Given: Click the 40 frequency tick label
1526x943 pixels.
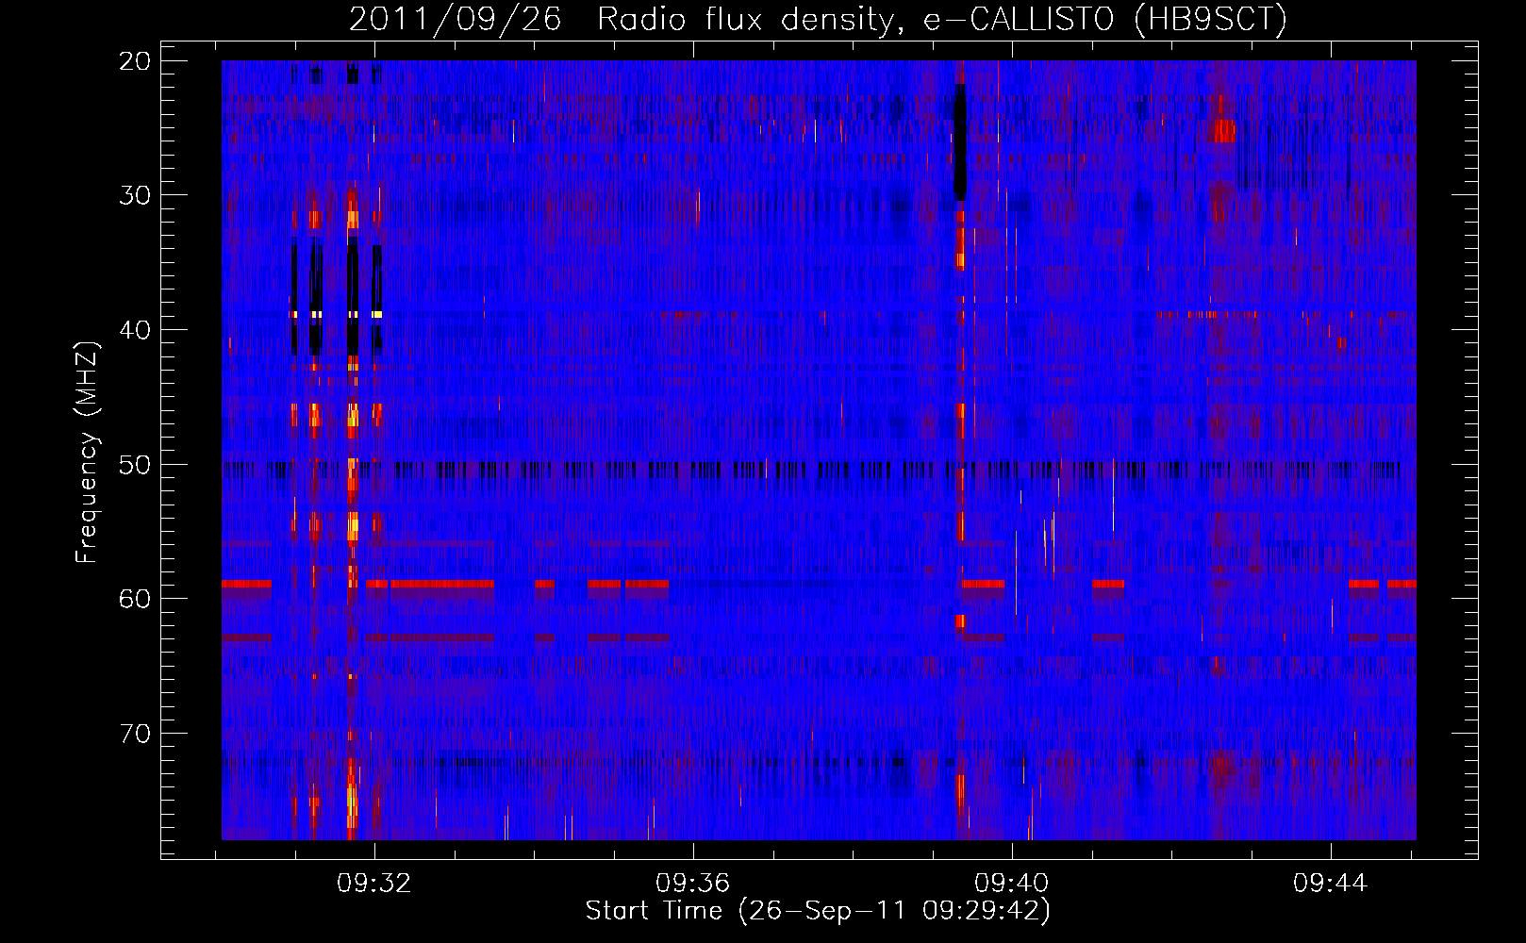Looking at the screenshot, I should pos(136,330).
